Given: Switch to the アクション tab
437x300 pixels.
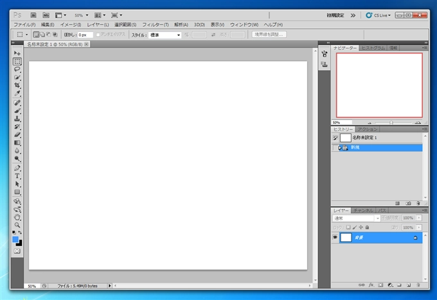Looking at the screenshot, I should click(368, 129).
